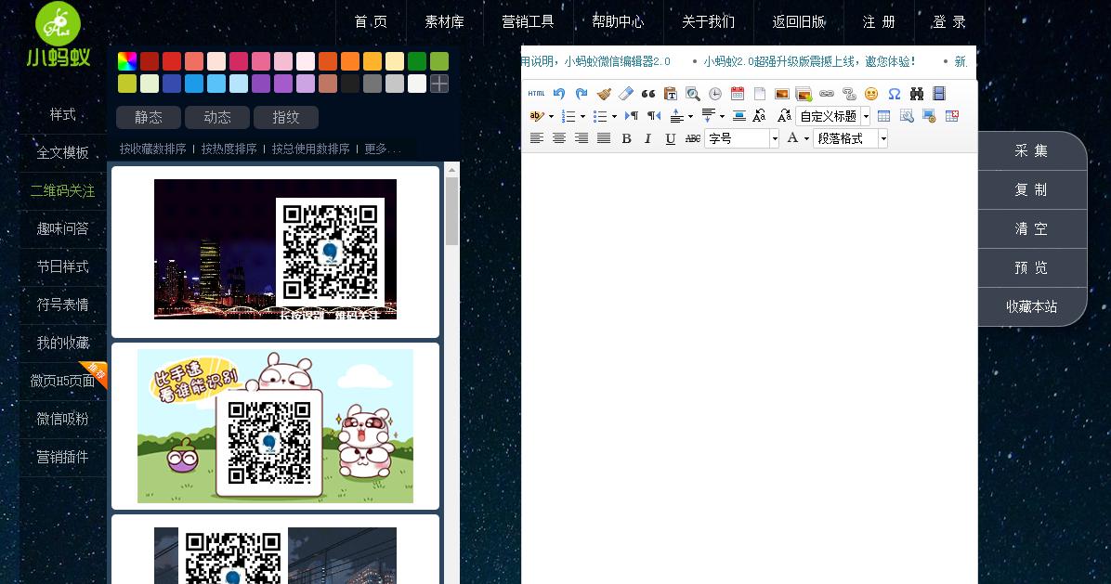
Task: Click the Undo icon in the editor toolbar
Action: coord(557,93)
